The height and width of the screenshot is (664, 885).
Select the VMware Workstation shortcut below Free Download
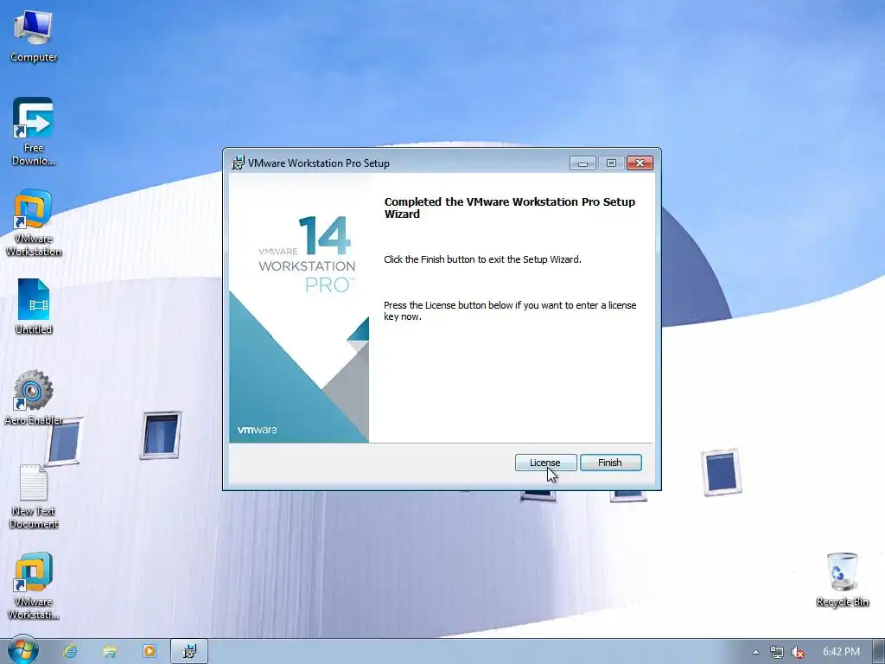(x=34, y=222)
